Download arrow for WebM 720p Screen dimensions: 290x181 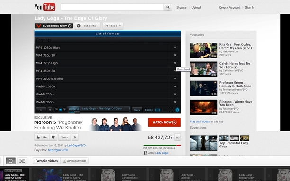(175, 94)
